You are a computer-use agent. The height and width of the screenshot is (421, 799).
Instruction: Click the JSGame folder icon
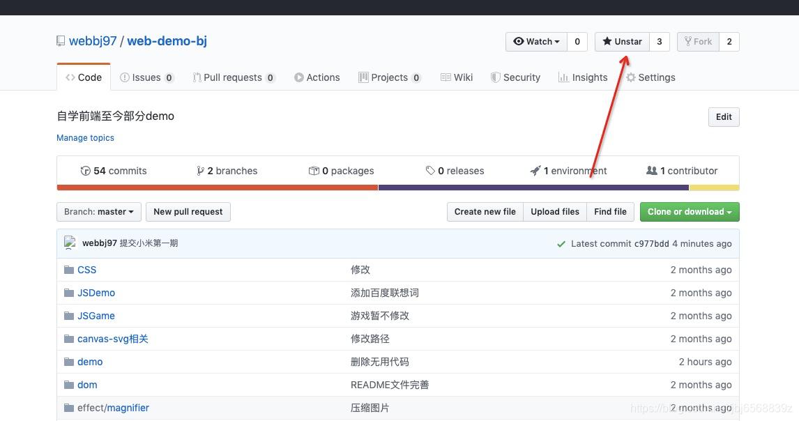point(69,316)
